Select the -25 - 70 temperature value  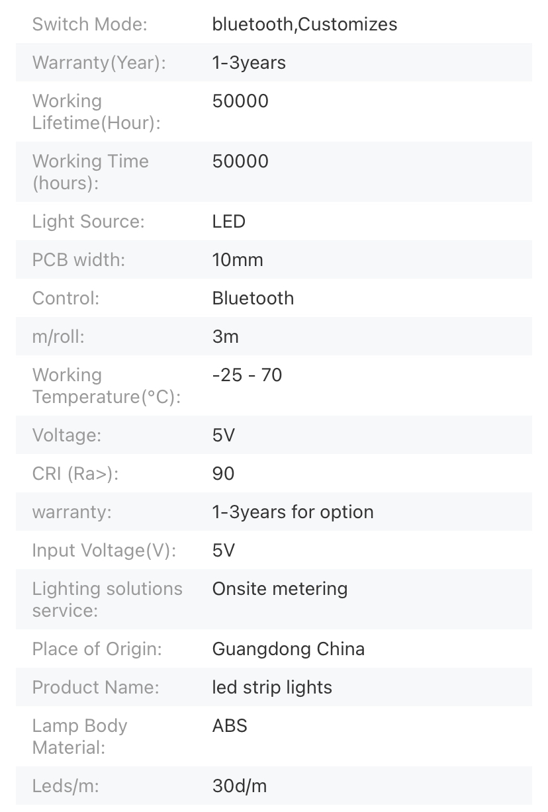247,375
